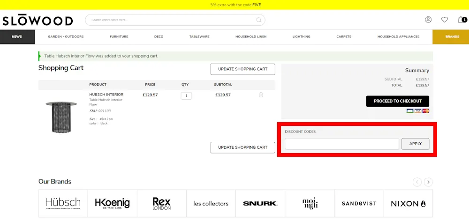Screen dimensions: 469x219
Task: Open the Carpets menu
Action: click(344, 36)
